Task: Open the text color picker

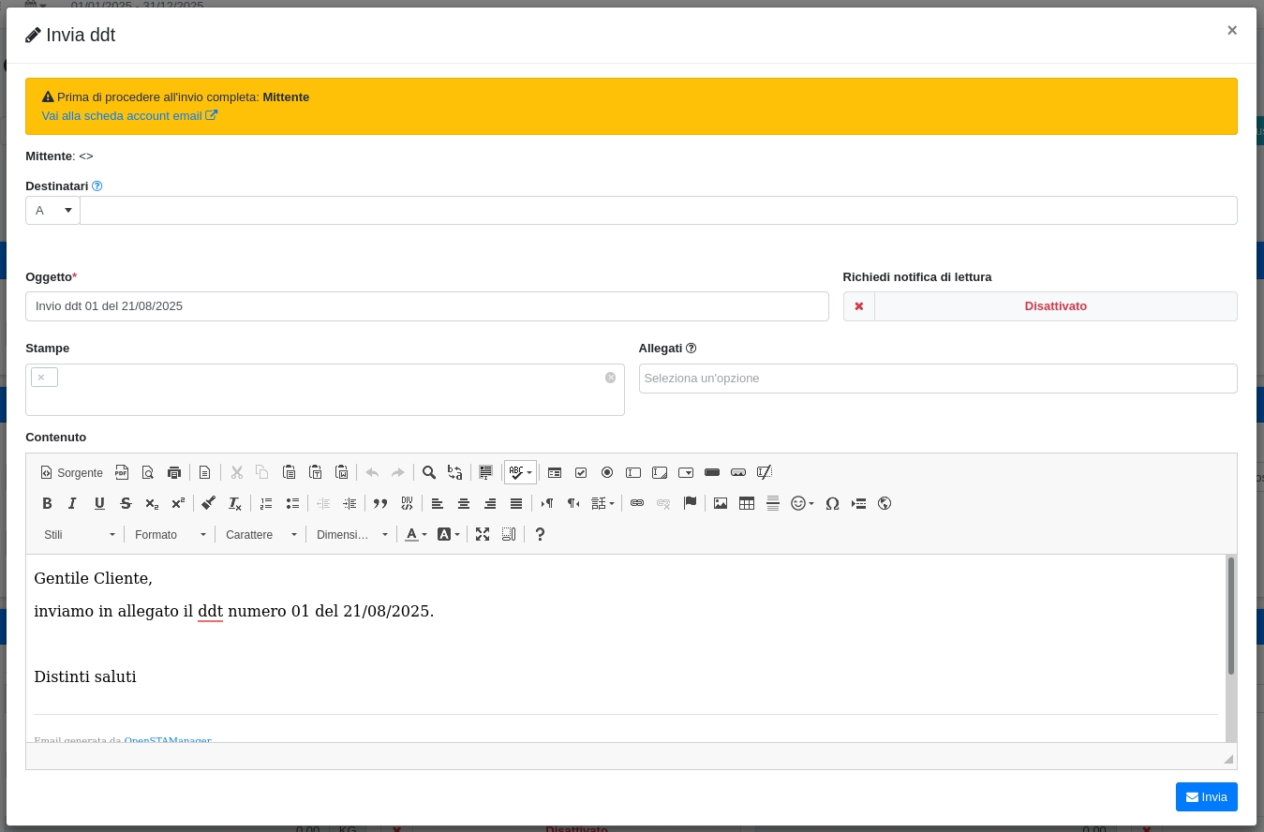Action: click(415, 534)
